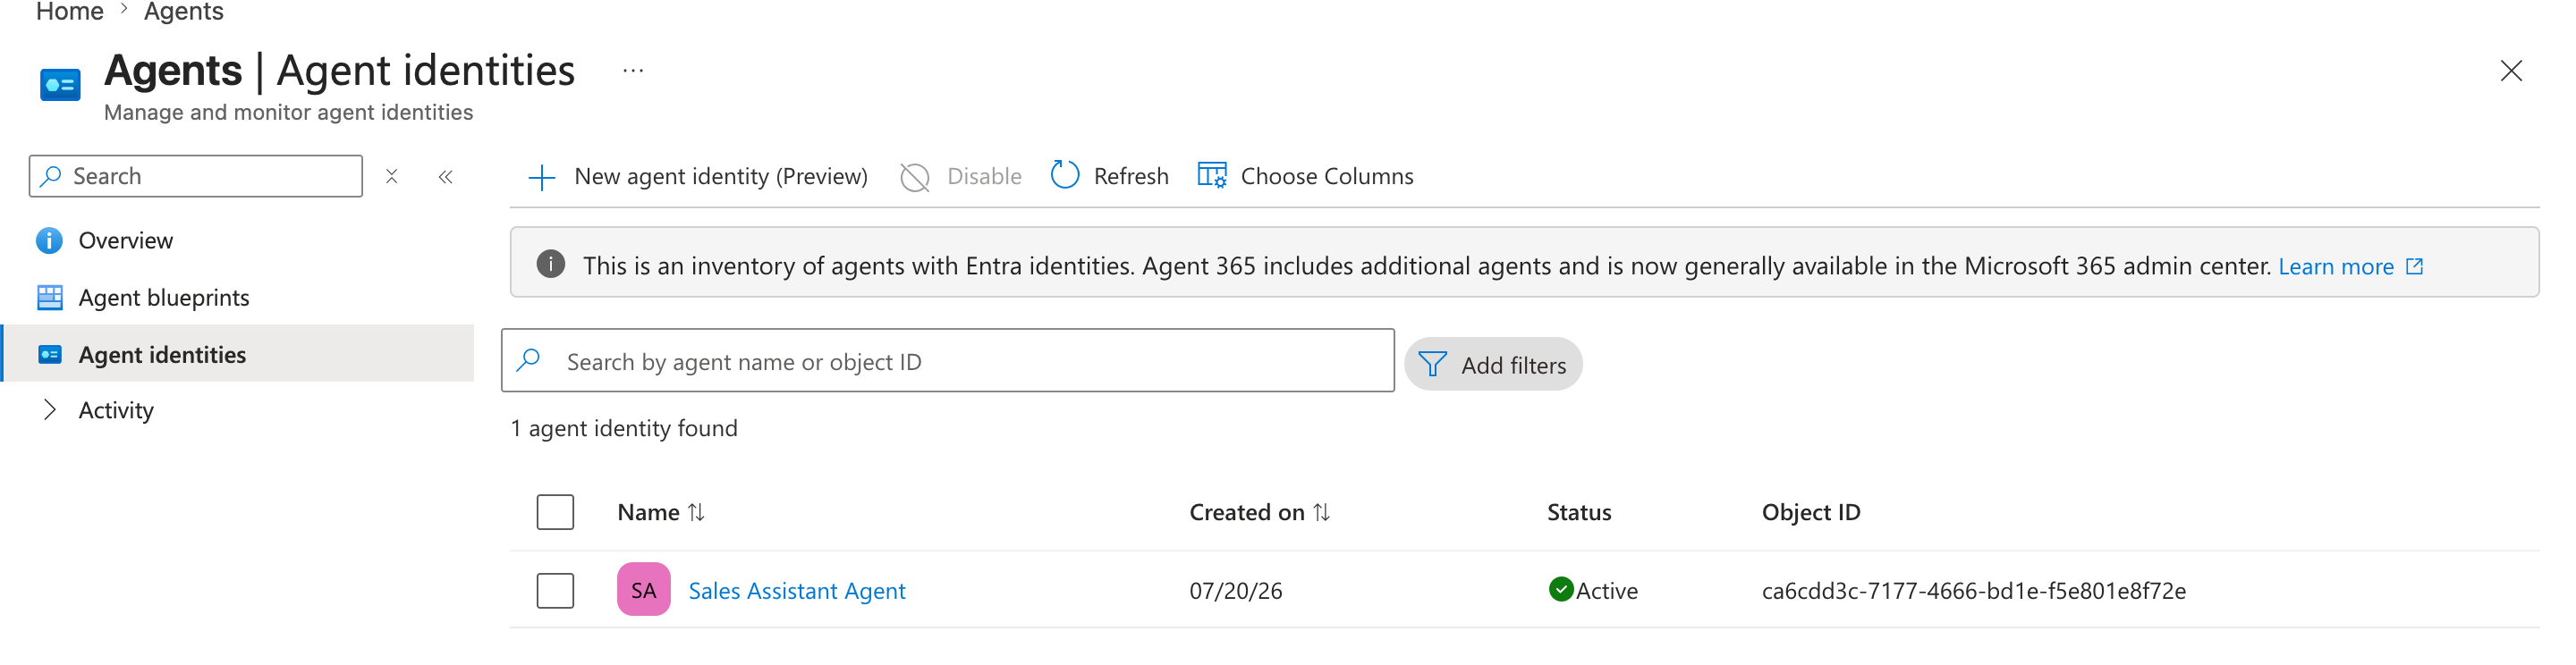The width and height of the screenshot is (2576, 665).
Task: Click the 07/20/26 created date cell
Action: [1235, 591]
